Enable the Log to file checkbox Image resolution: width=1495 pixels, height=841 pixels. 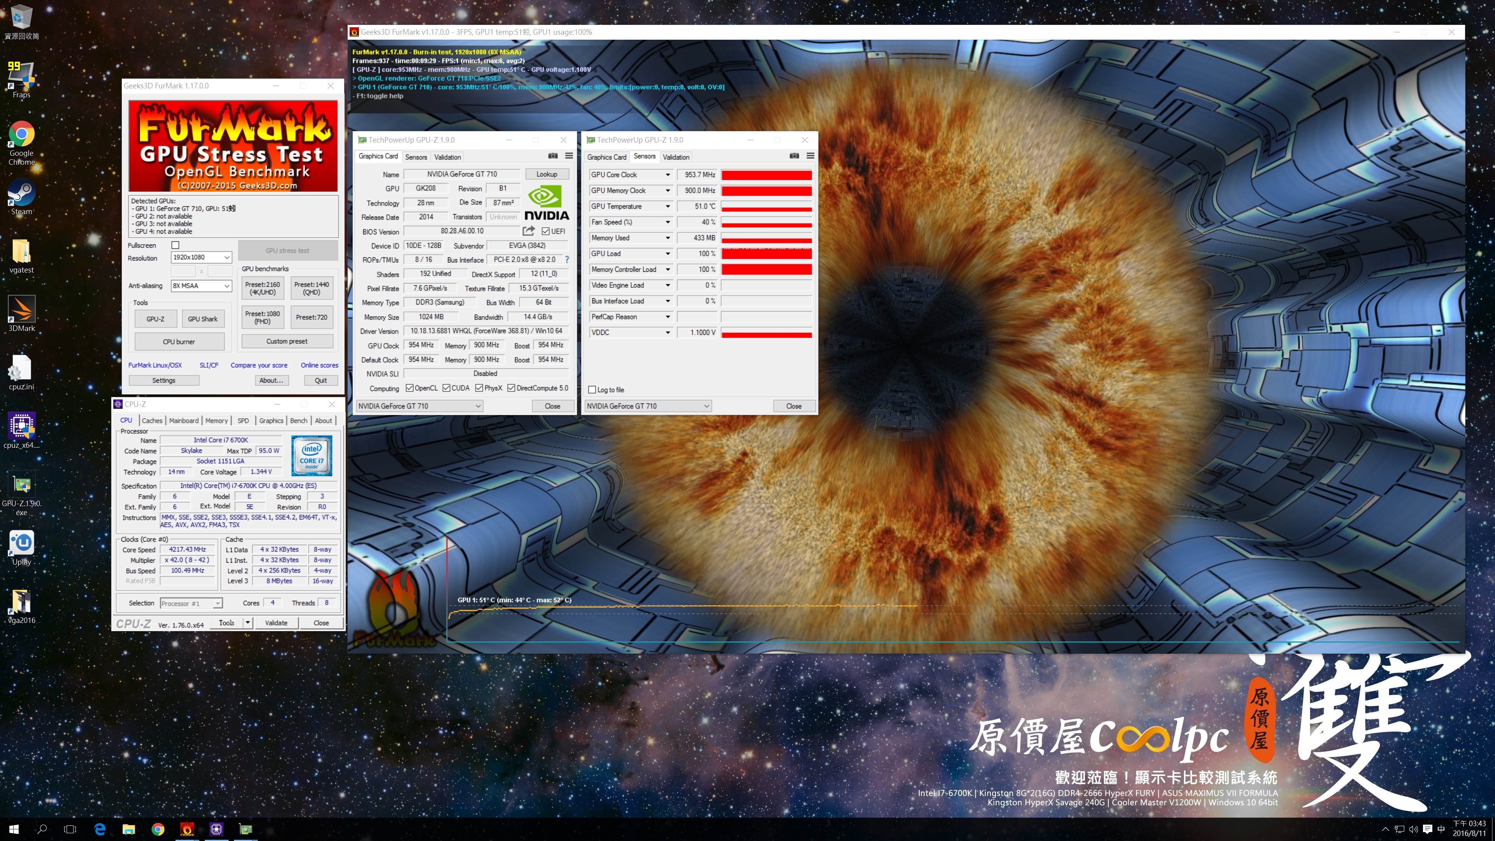click(x=592, y=389)
